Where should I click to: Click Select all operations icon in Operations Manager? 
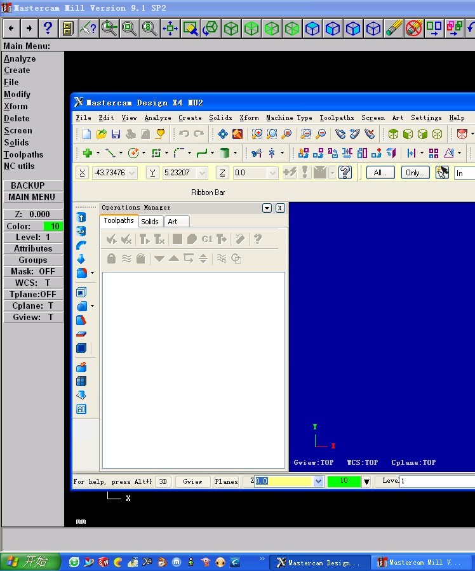111,239
